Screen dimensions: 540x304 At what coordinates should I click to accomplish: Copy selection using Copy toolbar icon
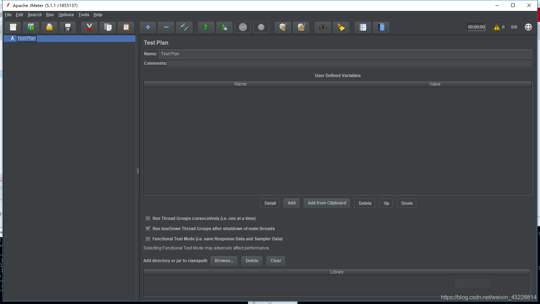[x=108, y=27]
